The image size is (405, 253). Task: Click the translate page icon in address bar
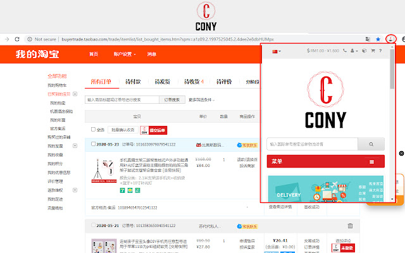pyautogui.click(x=368, y=39)
